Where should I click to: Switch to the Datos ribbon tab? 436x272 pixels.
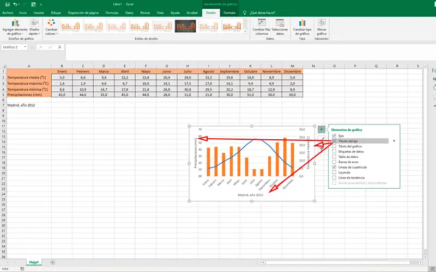pos(129,13)
